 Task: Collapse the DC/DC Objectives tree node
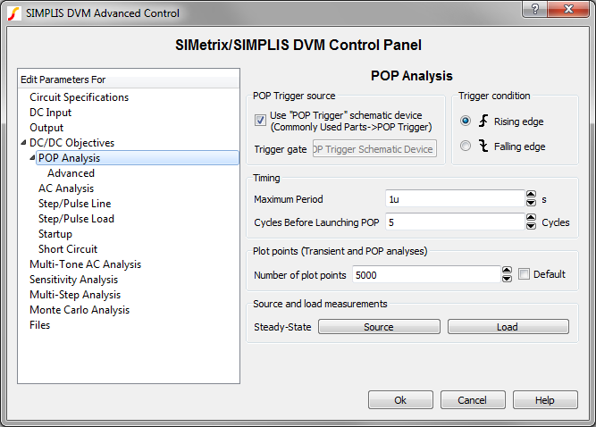pos(23,143)
